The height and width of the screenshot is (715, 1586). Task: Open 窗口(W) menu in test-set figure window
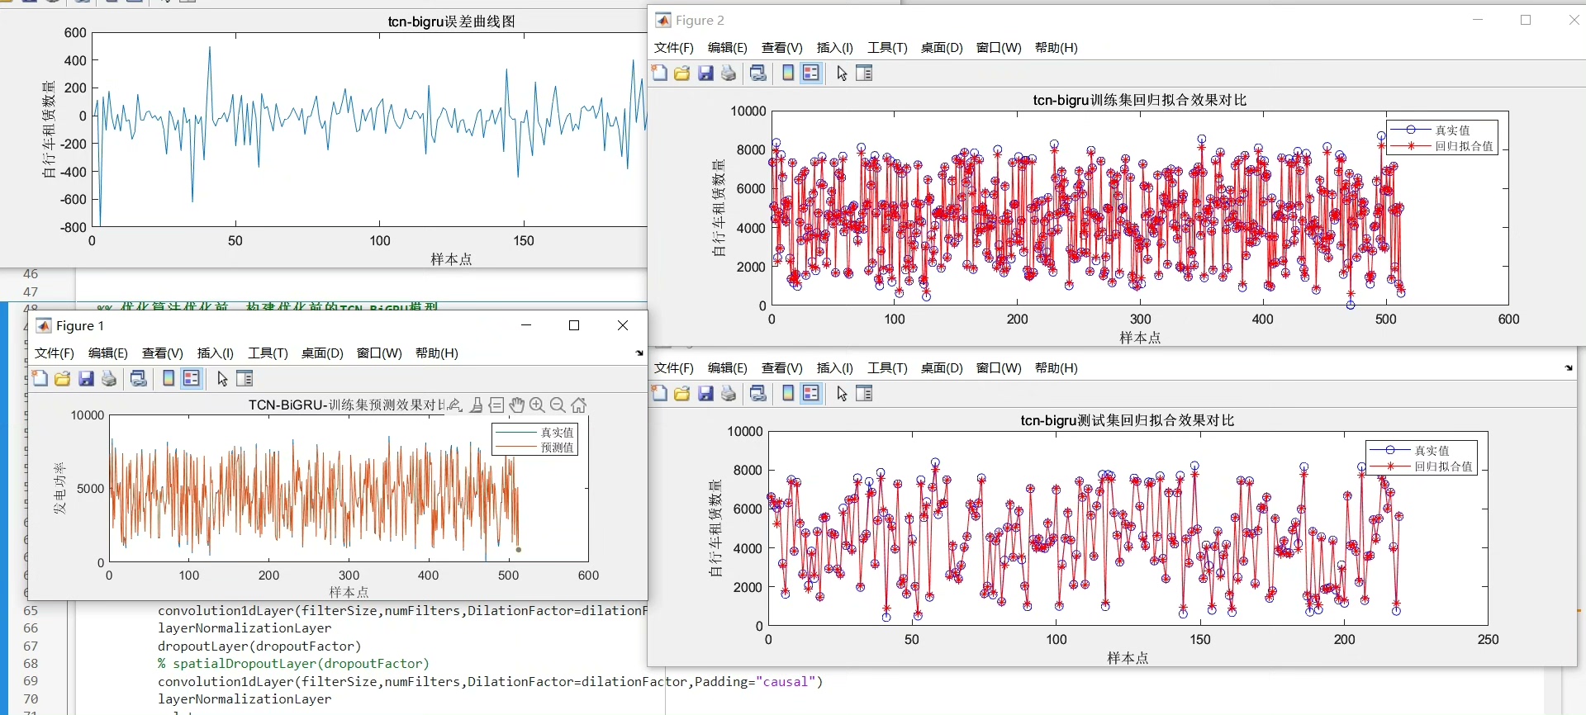tap(999, 367)
